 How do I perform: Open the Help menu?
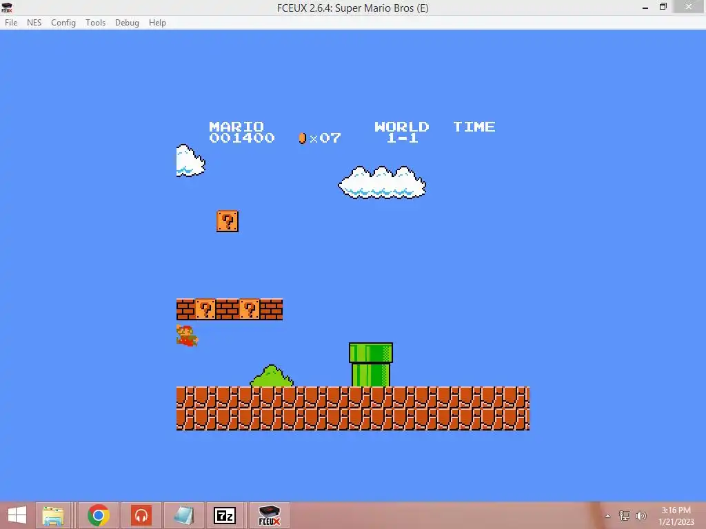click(x=158, y=23)
